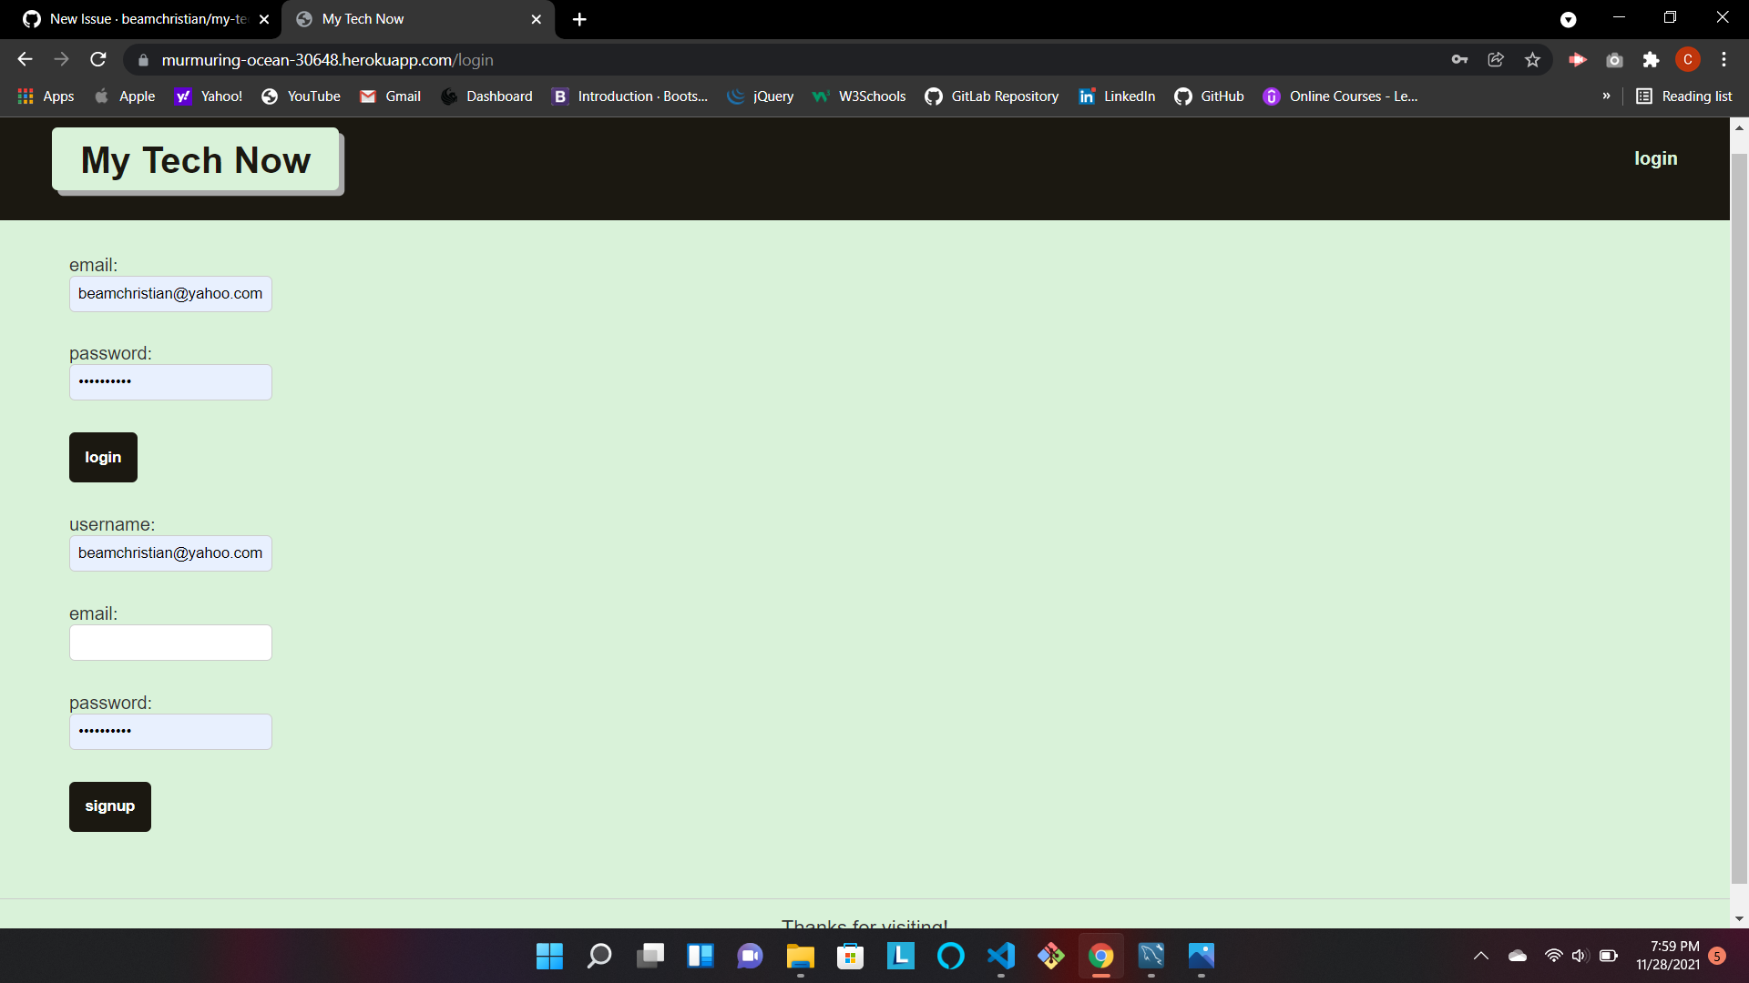Open File Explorer from taskbar
The image size is (1749, 983).
[800, 956]
